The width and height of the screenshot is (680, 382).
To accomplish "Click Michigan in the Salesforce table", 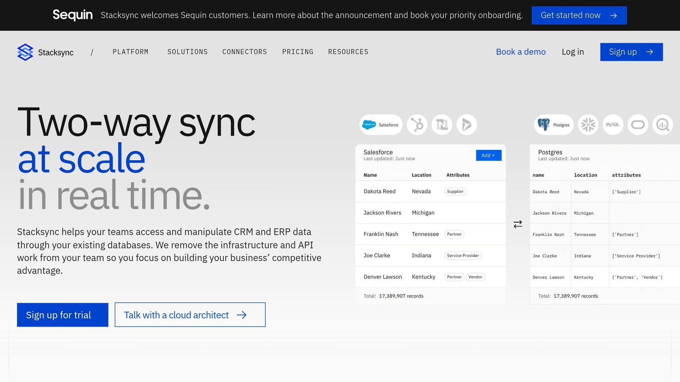I will point(423,213).
